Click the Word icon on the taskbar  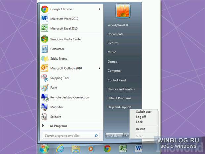139,148
